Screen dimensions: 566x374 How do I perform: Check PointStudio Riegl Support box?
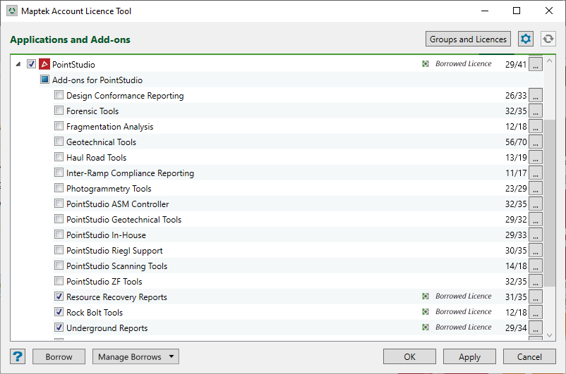coord(59,250)
